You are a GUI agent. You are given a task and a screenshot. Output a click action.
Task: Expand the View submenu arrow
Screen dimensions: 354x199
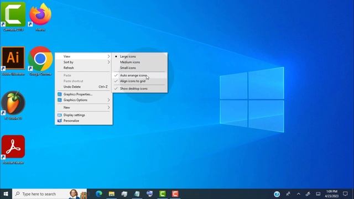click(x=108, y=56)
